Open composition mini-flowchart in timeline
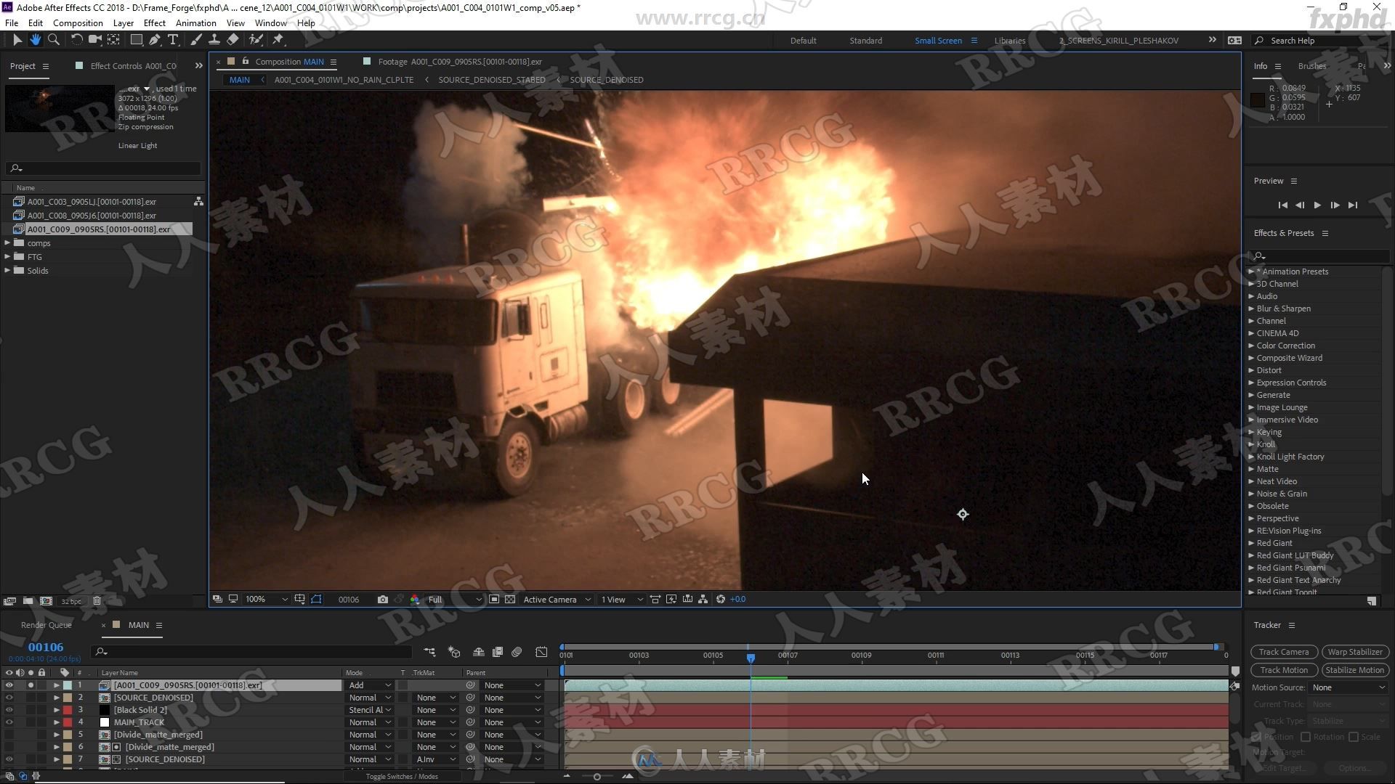 [429, 652]
